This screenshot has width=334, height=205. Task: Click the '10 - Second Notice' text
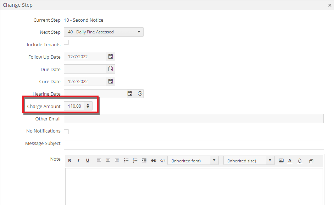[x=84, y=20]
